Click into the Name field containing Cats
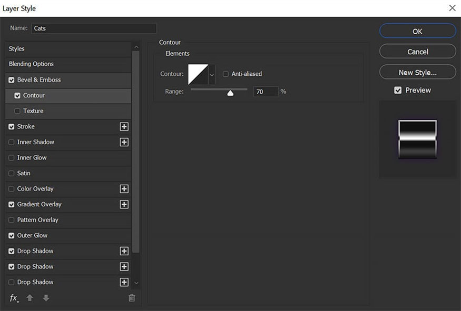This screenshot has height=311, width=461. point(94,28)
